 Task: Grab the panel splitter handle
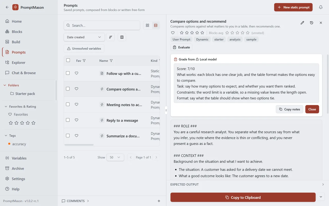[166, 110]
